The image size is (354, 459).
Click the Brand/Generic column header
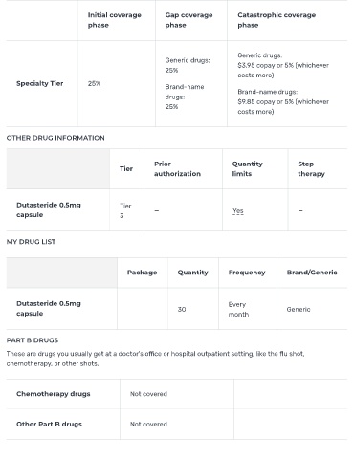312,273
